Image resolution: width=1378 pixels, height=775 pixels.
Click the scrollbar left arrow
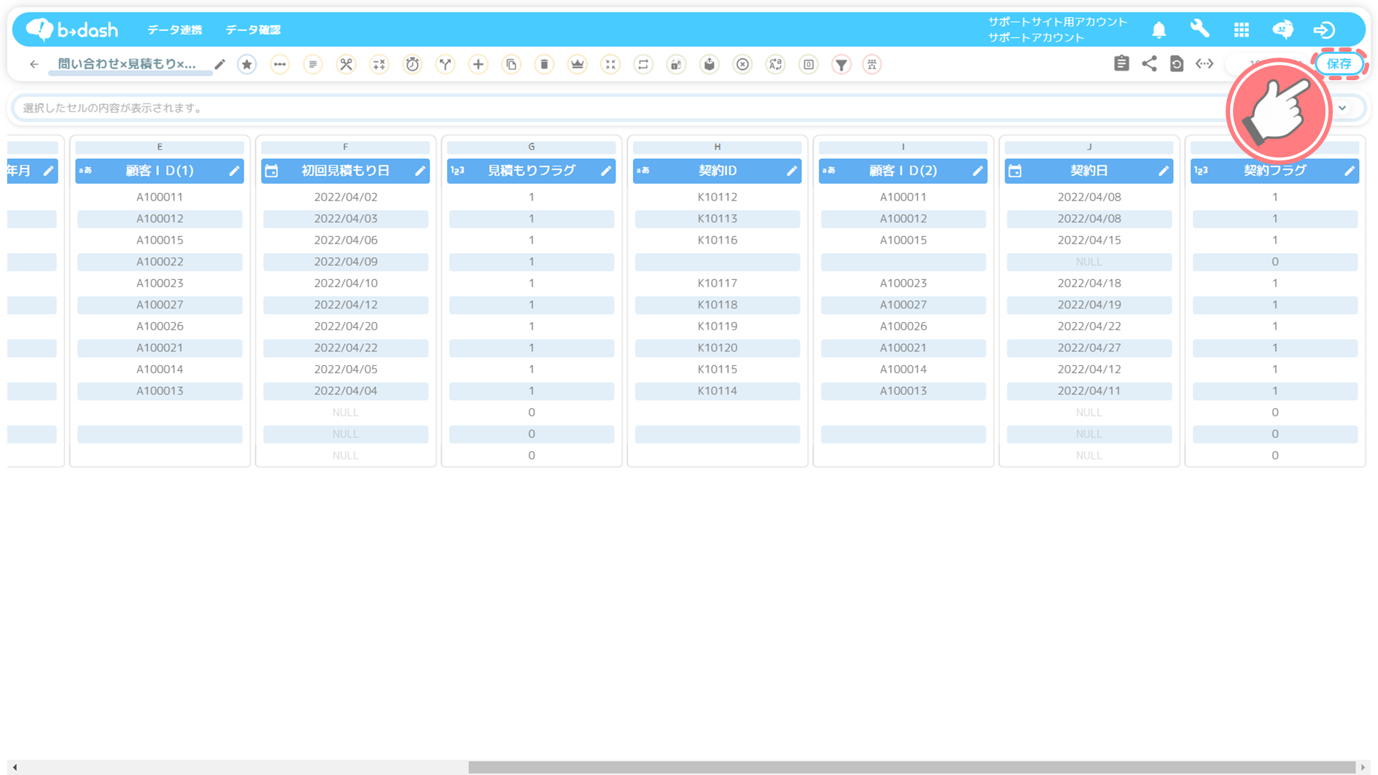pos(15,768)
